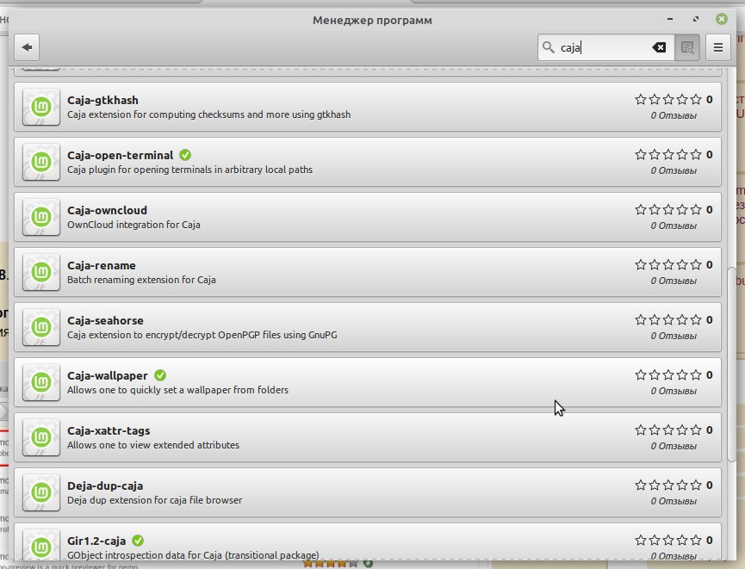745x569 pixels.
Task: Open the Deja-dup-caja list item
Action: click(x=367, y=492)
